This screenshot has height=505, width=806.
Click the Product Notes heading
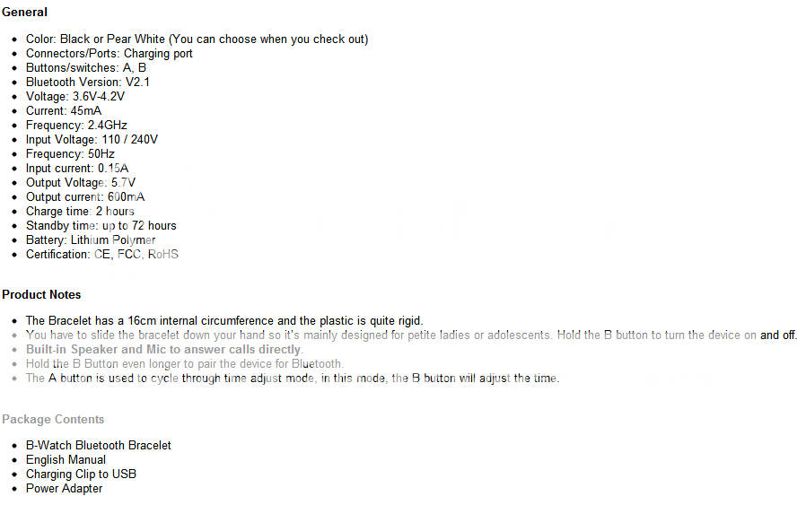pyautogui.click(x=41, y=294)
